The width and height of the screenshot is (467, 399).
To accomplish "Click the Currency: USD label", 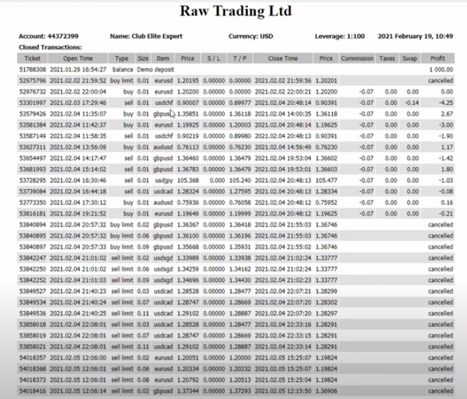I will point(251,36).
